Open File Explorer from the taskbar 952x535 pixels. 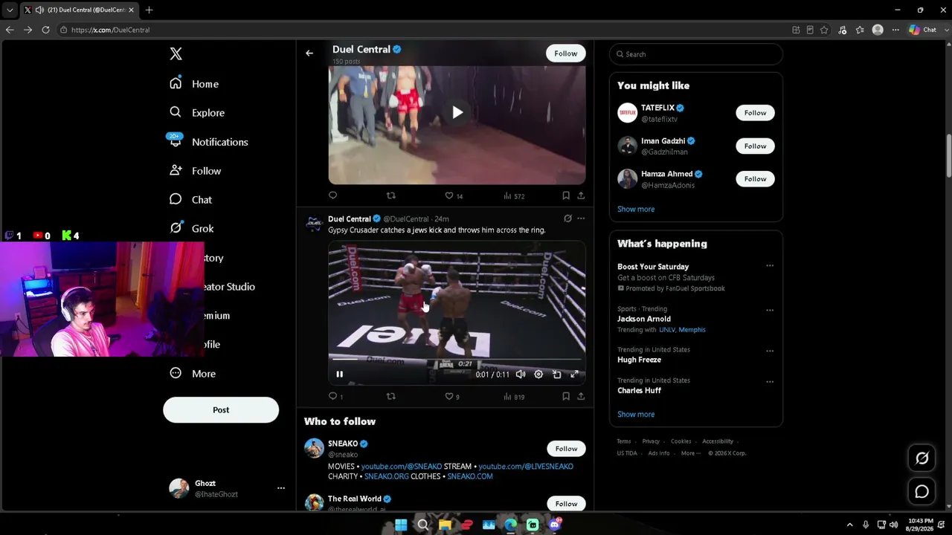click(445, 525)
